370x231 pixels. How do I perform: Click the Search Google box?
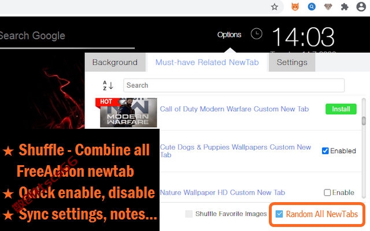tap(66, 36)
